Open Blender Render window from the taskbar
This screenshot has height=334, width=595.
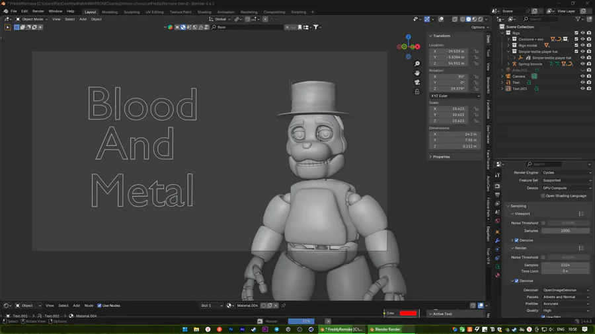(x=385, y=329)
